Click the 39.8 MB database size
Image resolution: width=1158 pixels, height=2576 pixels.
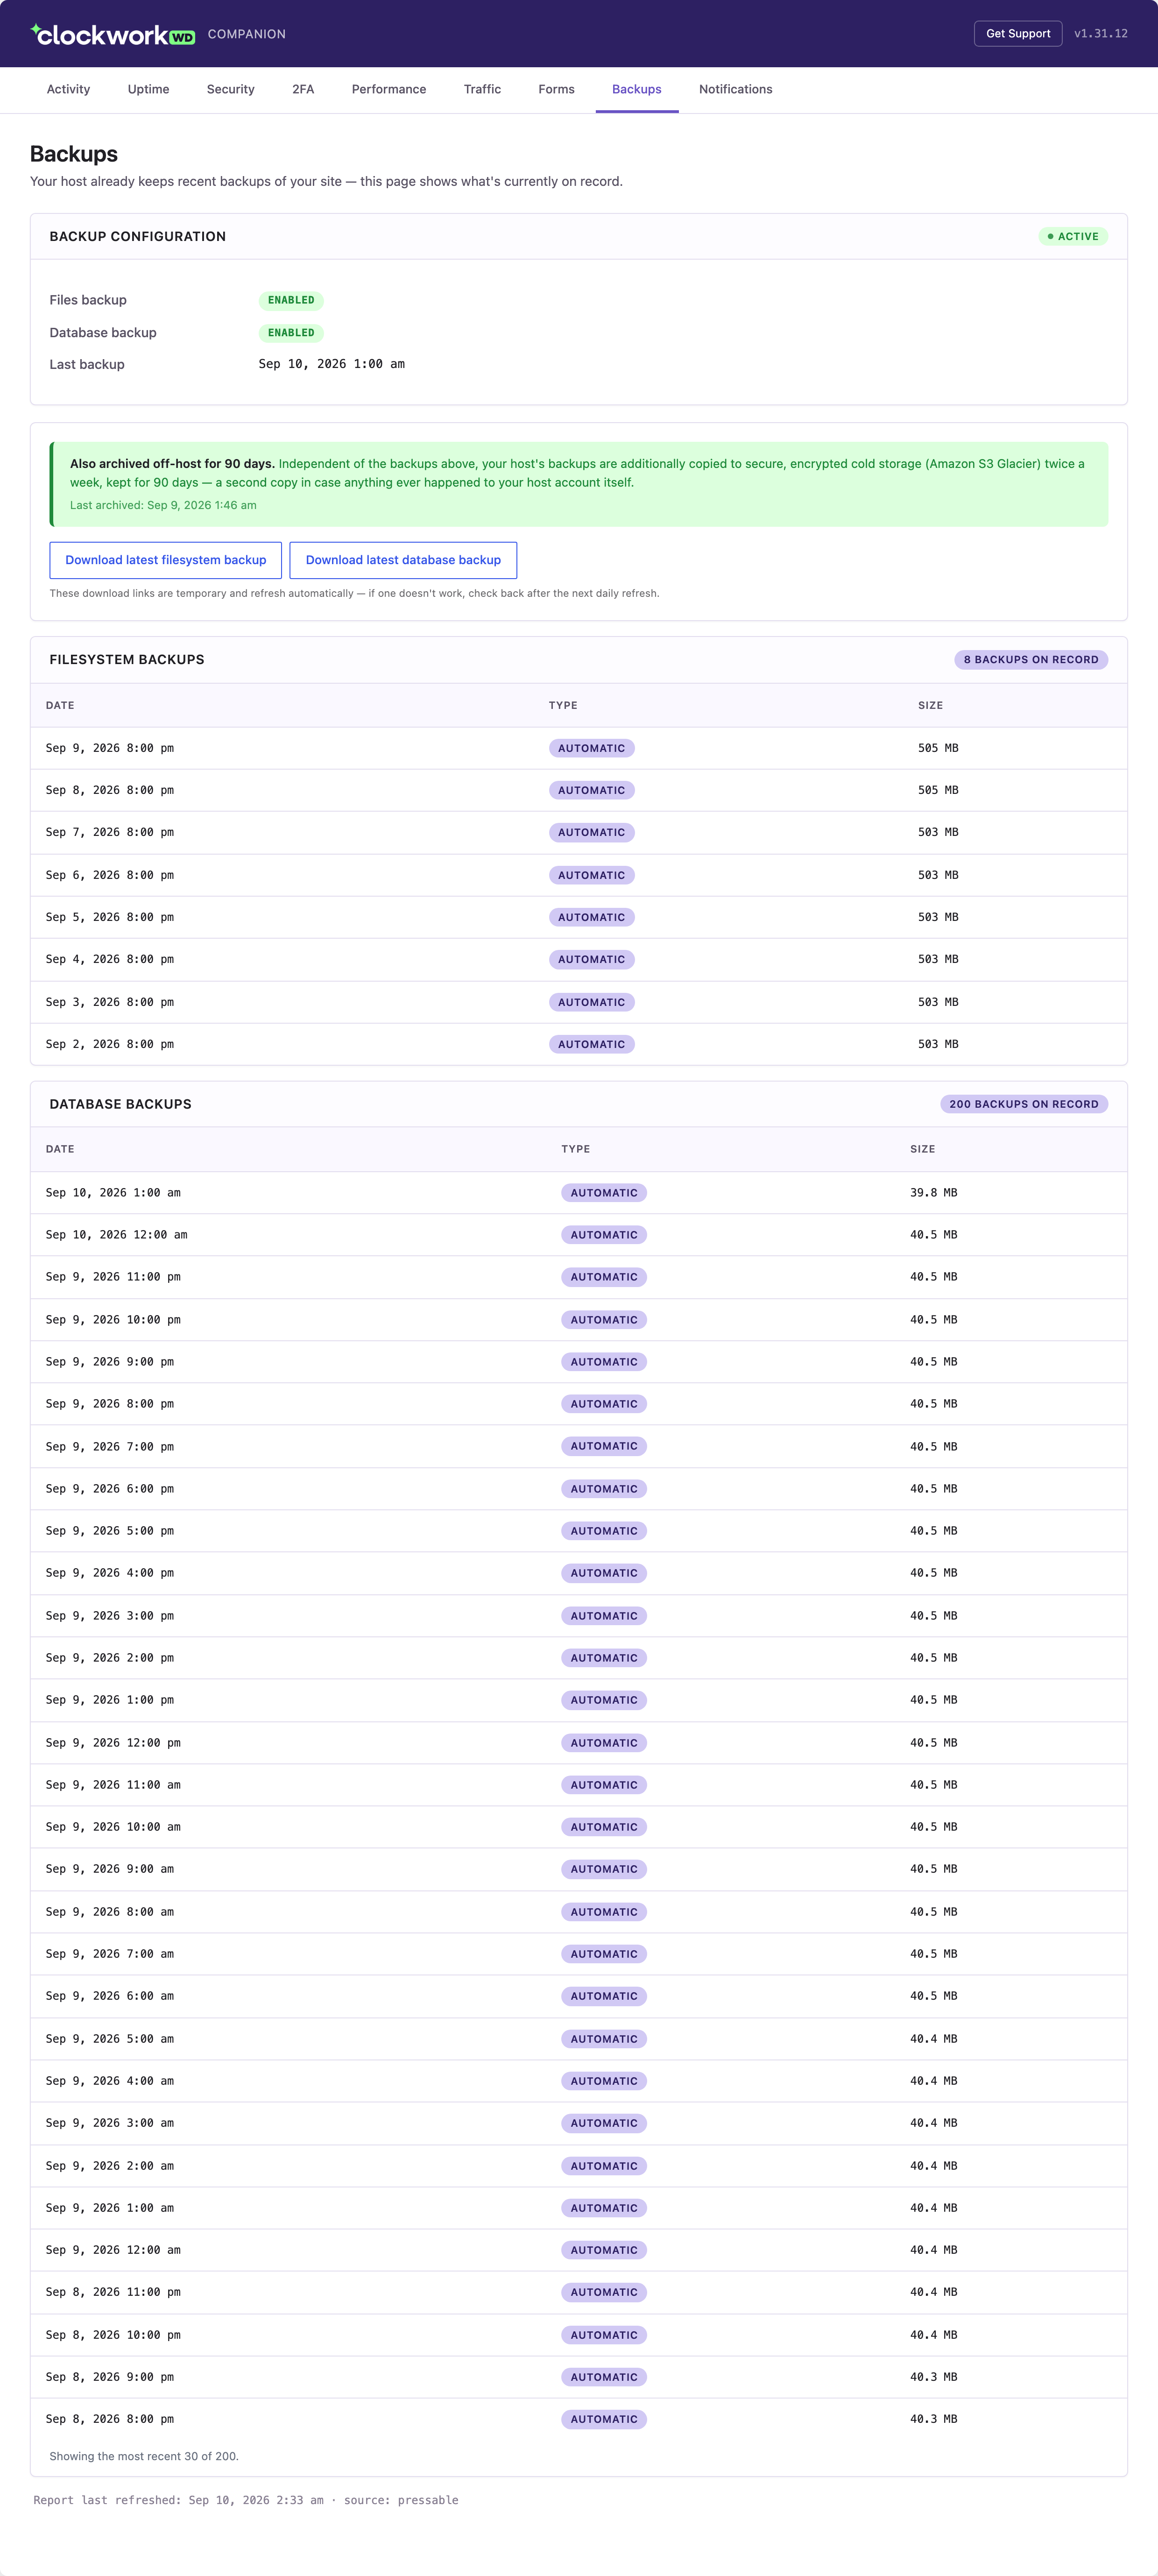pyautogui.click(x=934, y=1193)
